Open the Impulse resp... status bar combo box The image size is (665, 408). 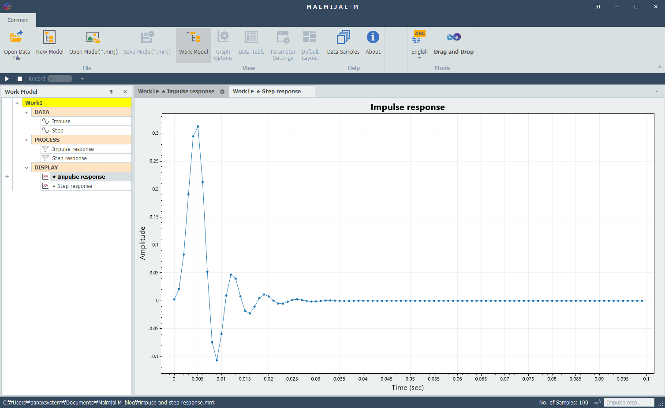pyautogui.click(x=629, y=402)
